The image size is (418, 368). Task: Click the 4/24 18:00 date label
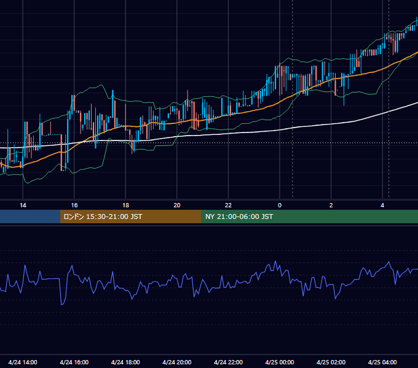click(125, 362)
